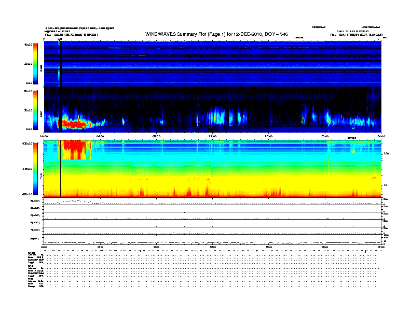Click the -160.00 label on TNR color scale
The width and height of the screenshot is (411, 317).
point(28,194)
